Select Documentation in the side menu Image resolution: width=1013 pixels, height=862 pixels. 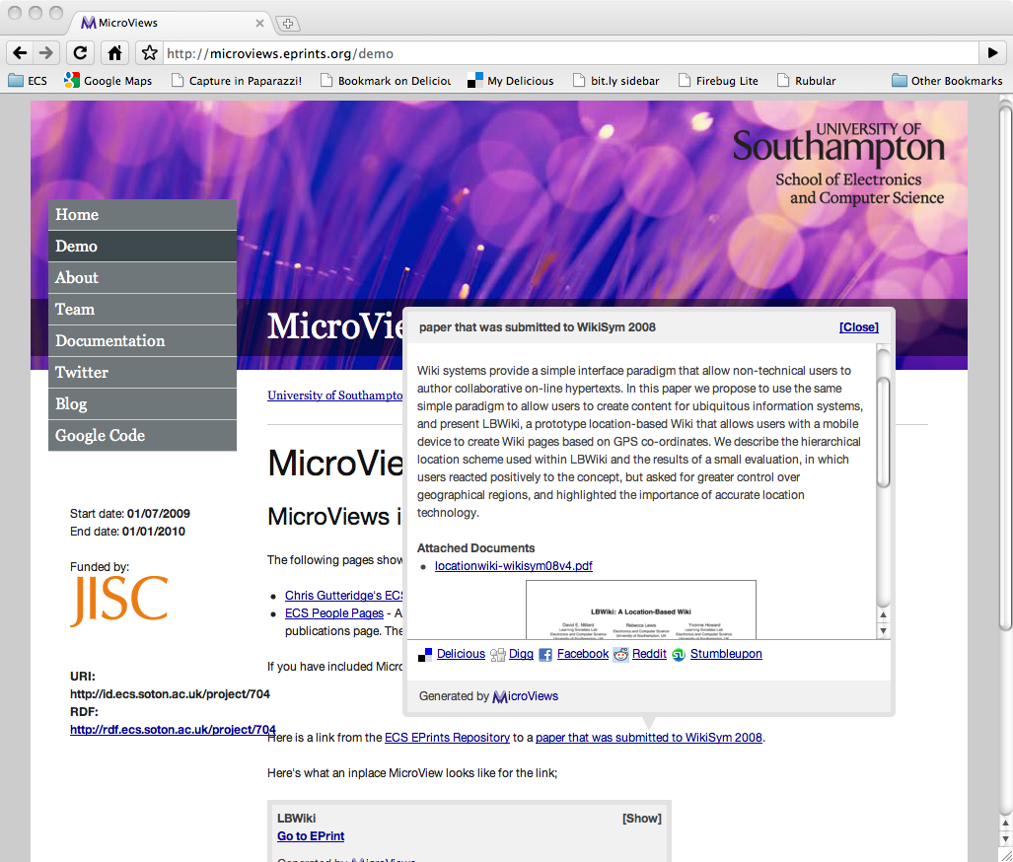pyautogui.click(x=109, y=341)
